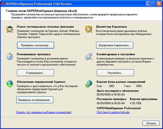Click the bug magnifier scan icon
163x129 pixels.
[10, 29]
